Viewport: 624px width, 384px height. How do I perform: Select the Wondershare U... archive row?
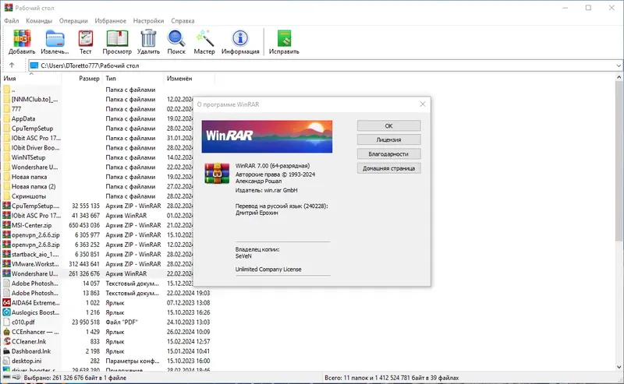coord(97,273)
